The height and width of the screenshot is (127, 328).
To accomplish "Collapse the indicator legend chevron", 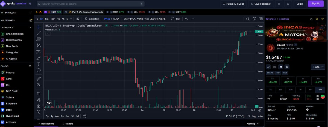I will point(48,34).
